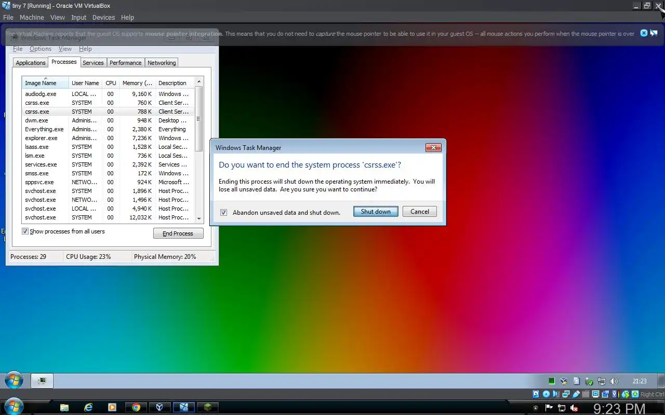Viewport: 665px width, 415px height.
Task: Sort processes by Memory column header
Action: pos(137,83)
